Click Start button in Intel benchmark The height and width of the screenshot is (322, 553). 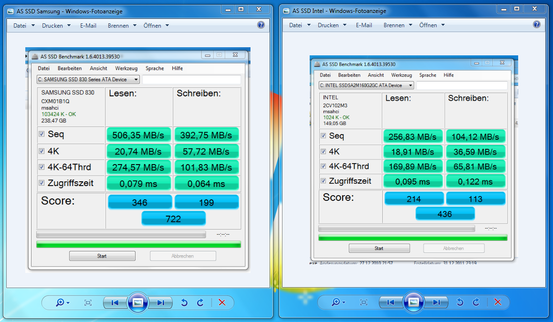[379, 248]
